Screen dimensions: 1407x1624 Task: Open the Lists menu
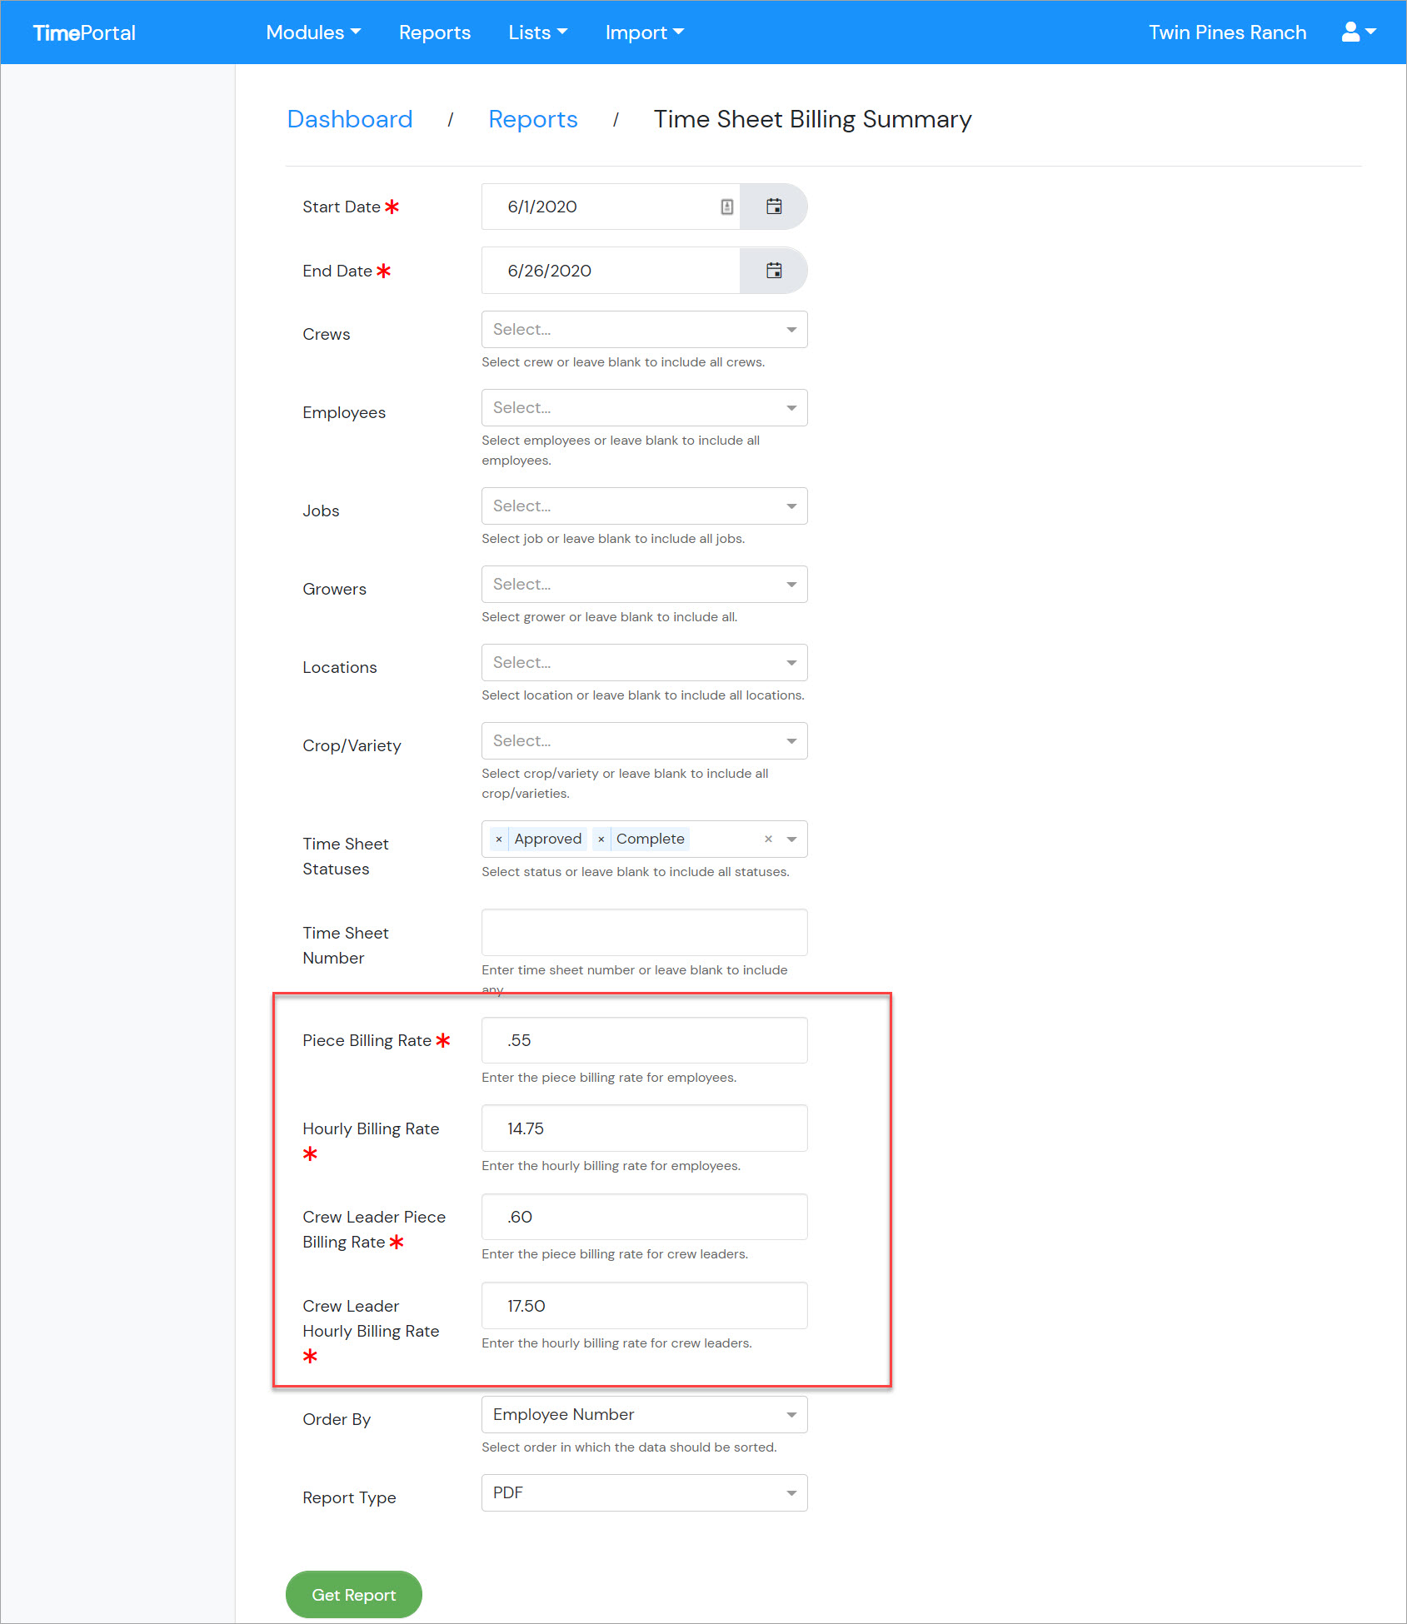[x=537, y=32]
